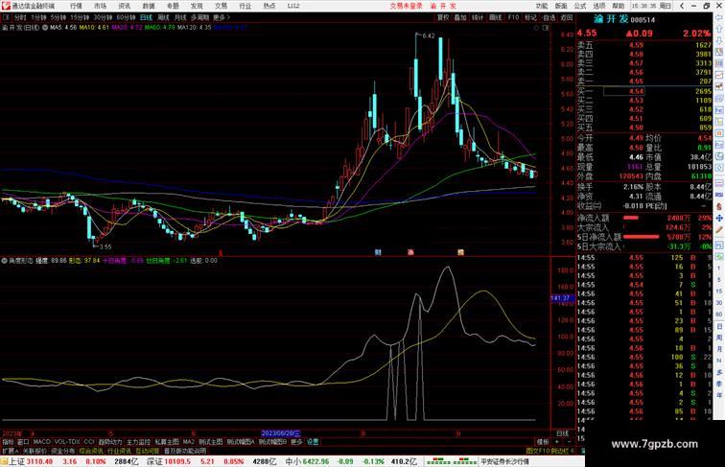This screenshot has height=467, width=725.
Task: Open F10 company info
Action: click(x=513, y=17)
